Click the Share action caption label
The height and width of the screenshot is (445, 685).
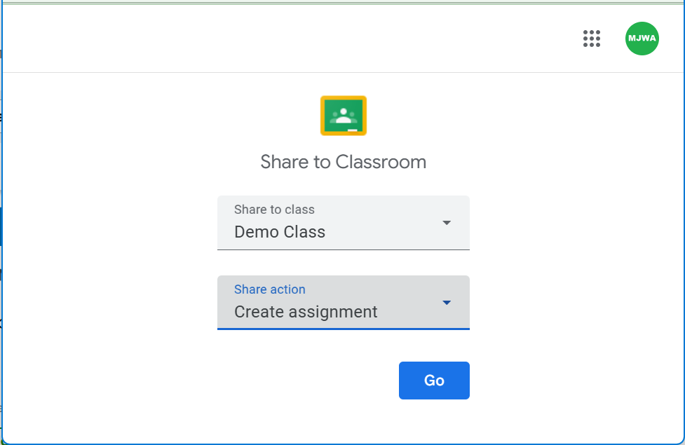[269, 289]
